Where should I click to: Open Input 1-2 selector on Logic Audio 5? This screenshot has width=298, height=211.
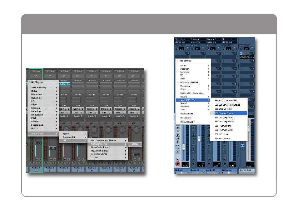point(78,109)
